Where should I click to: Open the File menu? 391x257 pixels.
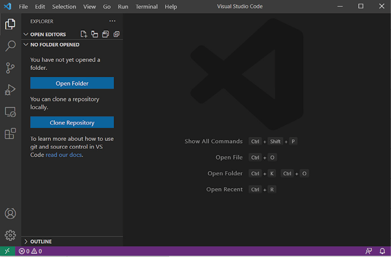[x=23, y=7]
